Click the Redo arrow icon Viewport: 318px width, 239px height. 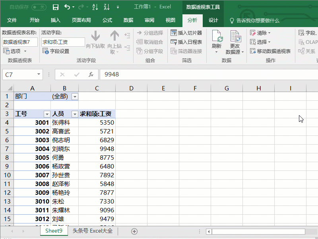(81, 7)
